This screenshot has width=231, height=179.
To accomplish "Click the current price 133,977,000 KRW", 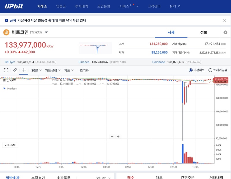I will (29, 45).
